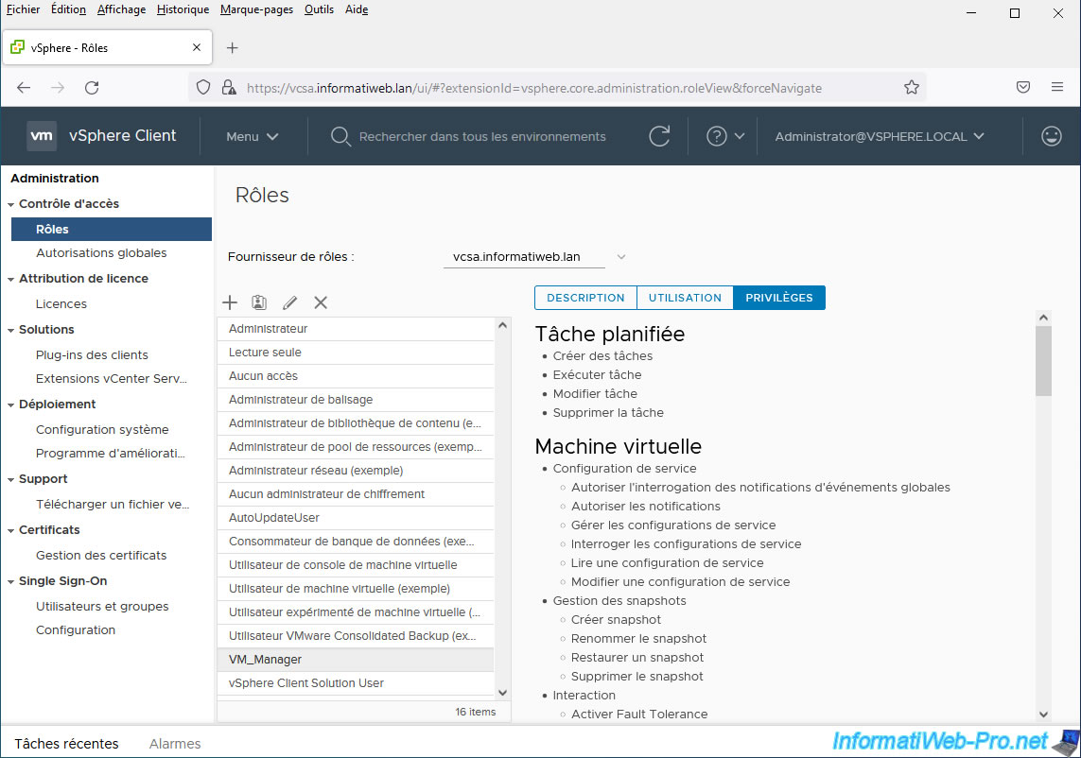Select the Aucun accès role

tap(356, 375)
